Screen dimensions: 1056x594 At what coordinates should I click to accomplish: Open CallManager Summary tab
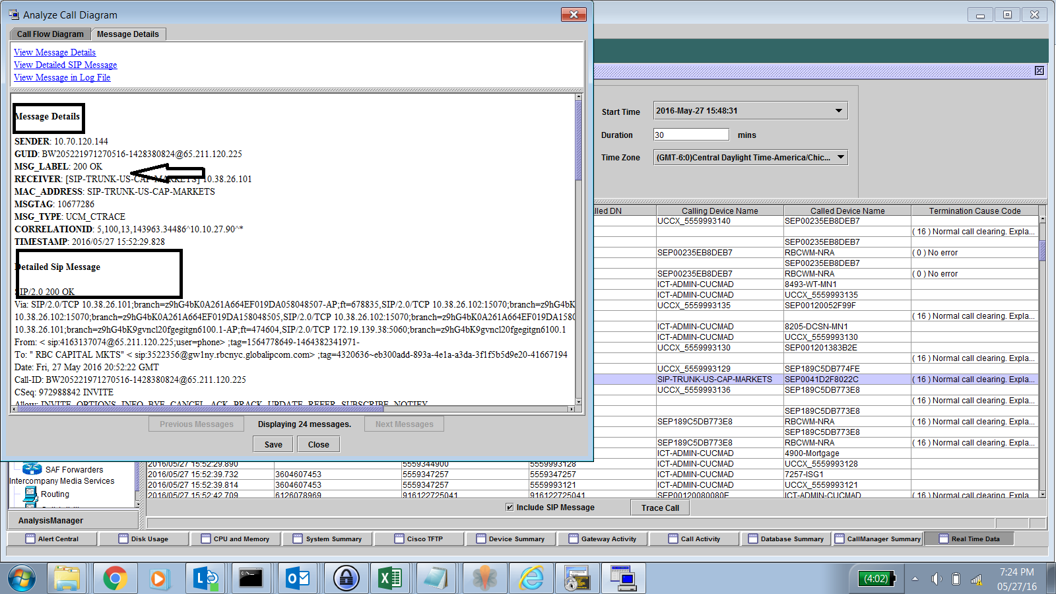pos(878,539)
